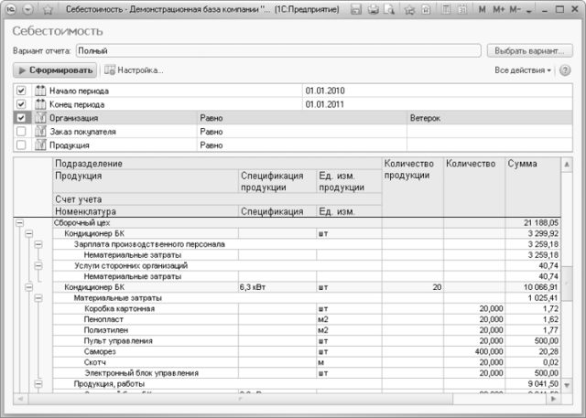Click the 6,3 кВт specification cell
Screen dimensions: 586x418
tap(277, 287)
